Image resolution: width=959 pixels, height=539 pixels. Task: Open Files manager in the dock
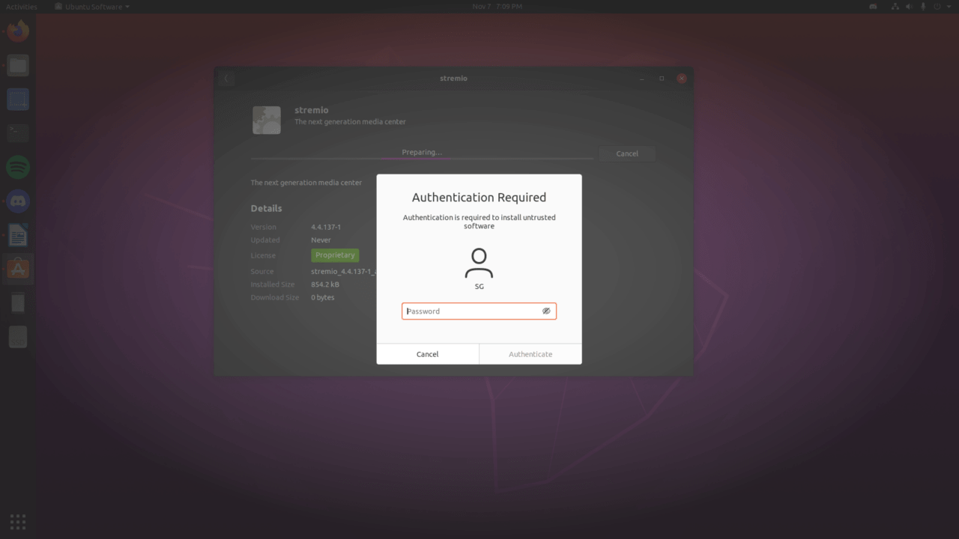coord(18,66)
